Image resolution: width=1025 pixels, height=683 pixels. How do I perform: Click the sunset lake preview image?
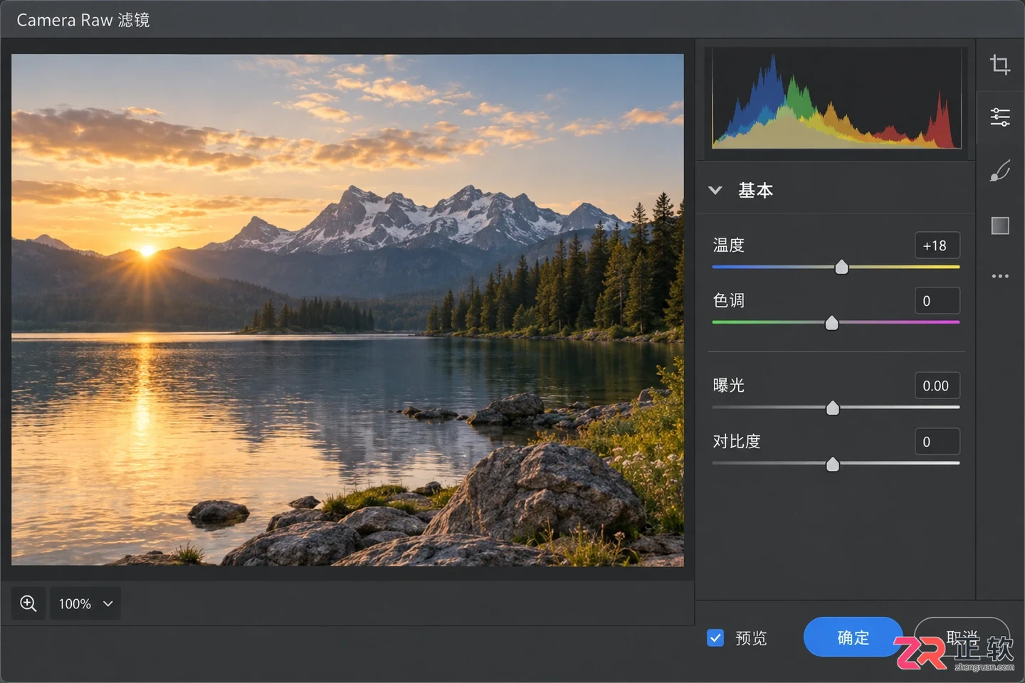pyautogui.click(x=347, y=310)
